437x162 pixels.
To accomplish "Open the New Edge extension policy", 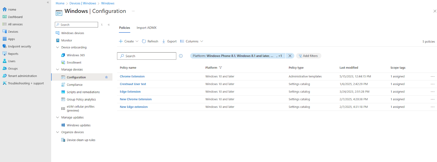I will 134,107.
